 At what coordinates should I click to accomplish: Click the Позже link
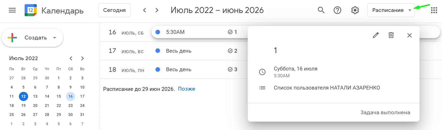pyautogui.click(x=186, y=89)
